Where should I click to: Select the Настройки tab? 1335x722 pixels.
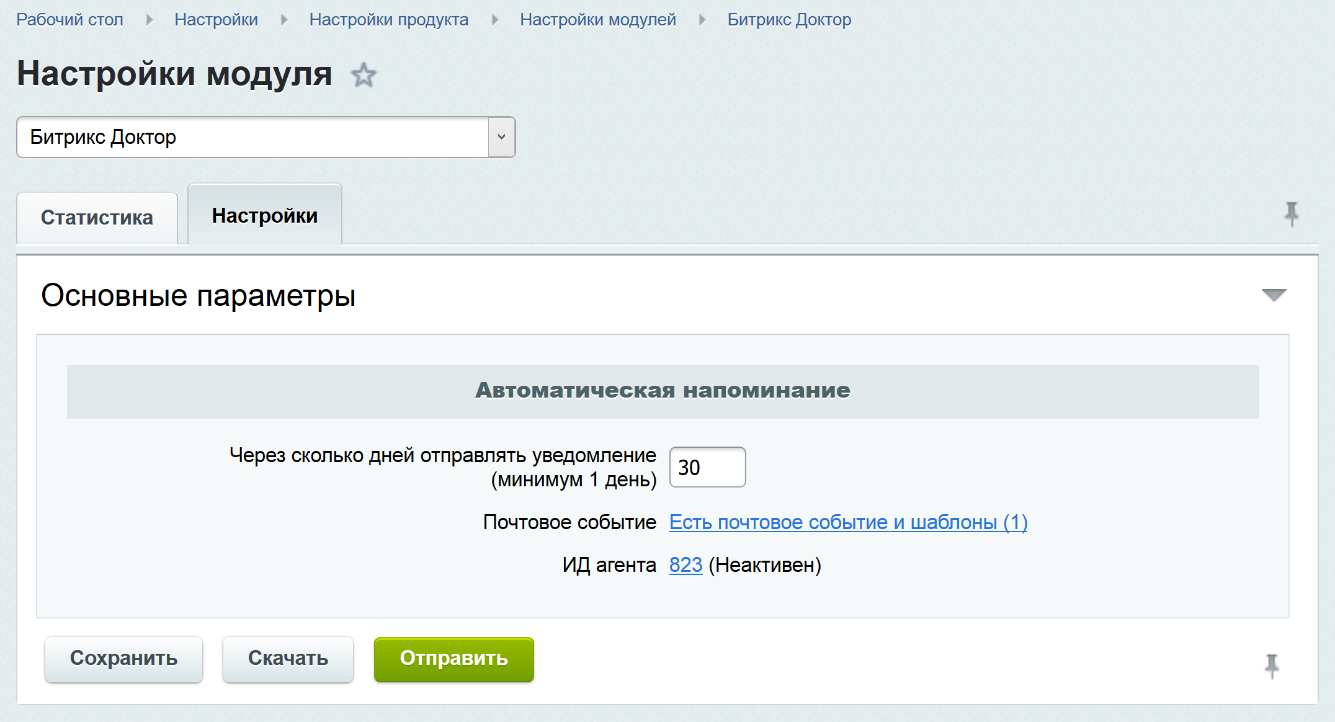(x=265, y=215)
